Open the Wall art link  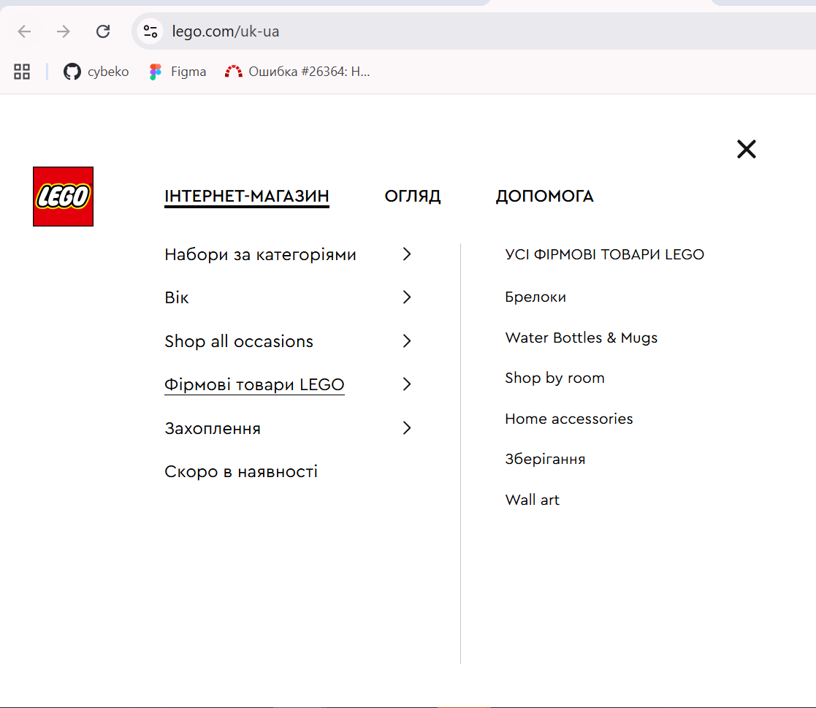[532, 500]
